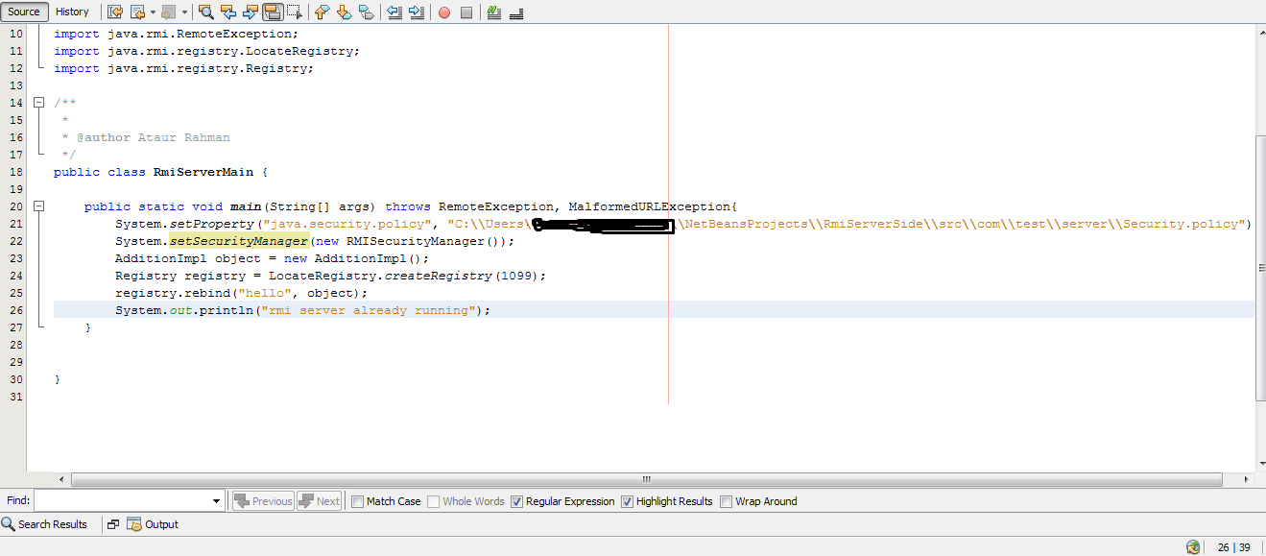Open the Find field history dropdown
Image resolution: width=1266 pixels, height=556 pixels.
217,500
